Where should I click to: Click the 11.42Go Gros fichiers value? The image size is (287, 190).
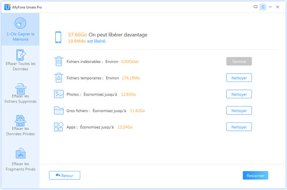(138, 111)
